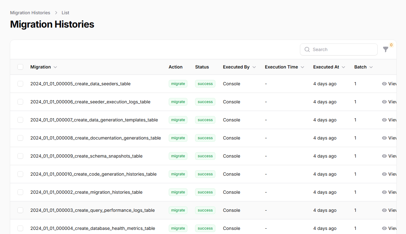Click success badge in create_schema_snapshots_table row
This screenshot has width=406, height=234.
(205, 156)
